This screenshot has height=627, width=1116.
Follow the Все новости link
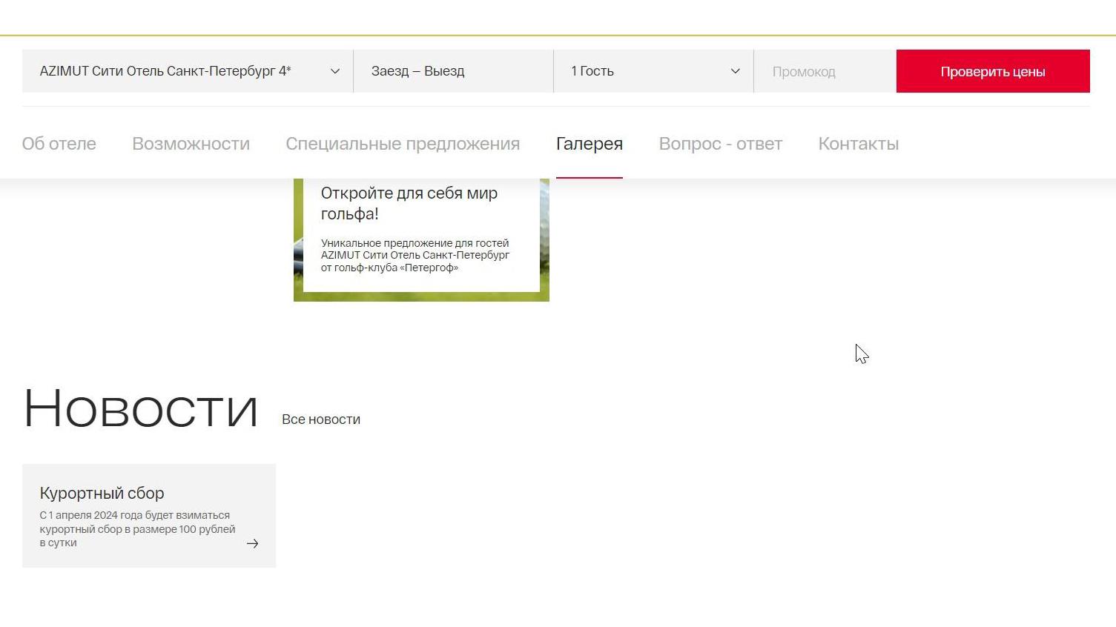pyautogui.click(x=321, y=419)
